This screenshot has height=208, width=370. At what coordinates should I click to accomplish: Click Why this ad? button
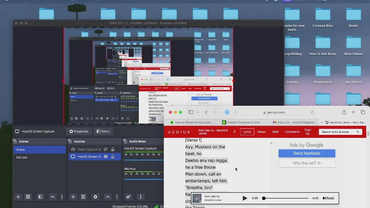(307, 163)
